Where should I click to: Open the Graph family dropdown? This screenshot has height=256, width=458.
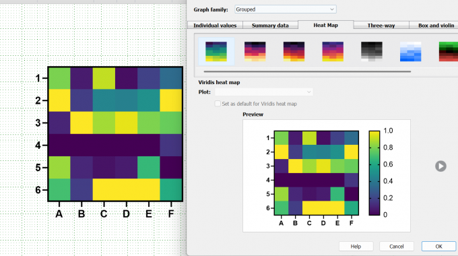coord(286,9)
